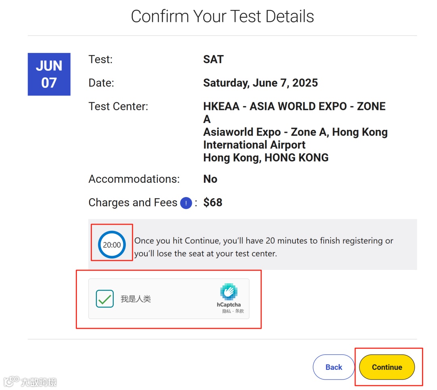Click the info icon beside Charges and Fees
The width and height of the screenshot is (437, 390).
click(186, 203)
